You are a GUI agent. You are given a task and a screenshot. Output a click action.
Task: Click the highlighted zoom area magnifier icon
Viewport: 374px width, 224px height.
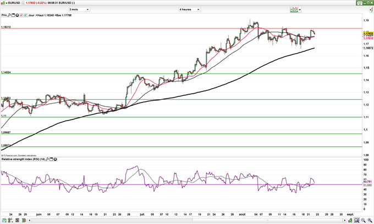(x=356, y=220)
